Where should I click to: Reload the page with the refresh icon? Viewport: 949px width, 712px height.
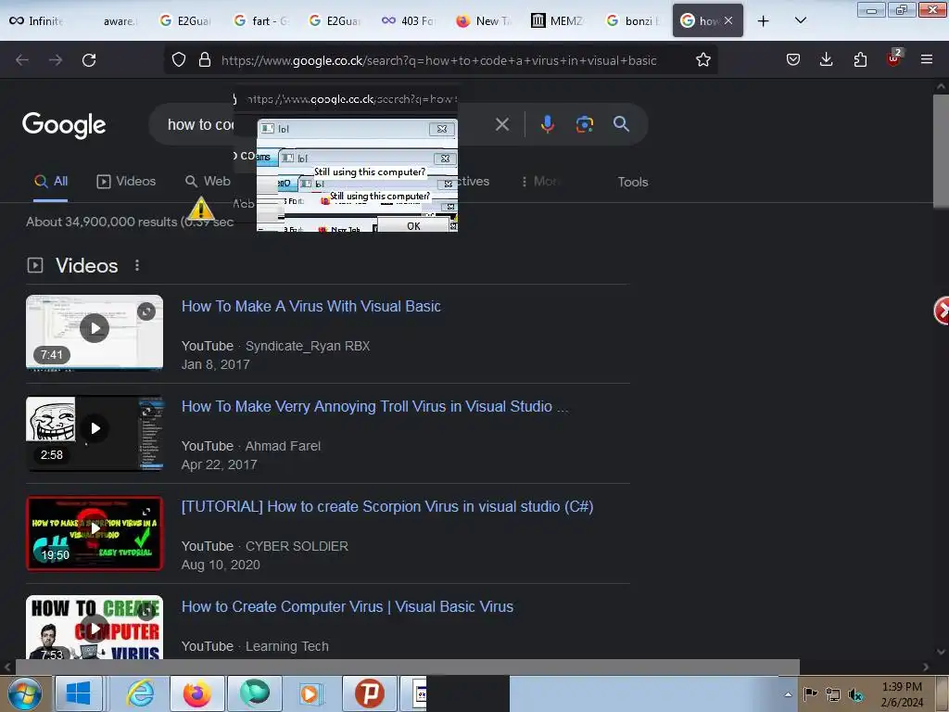coord(89,60)
